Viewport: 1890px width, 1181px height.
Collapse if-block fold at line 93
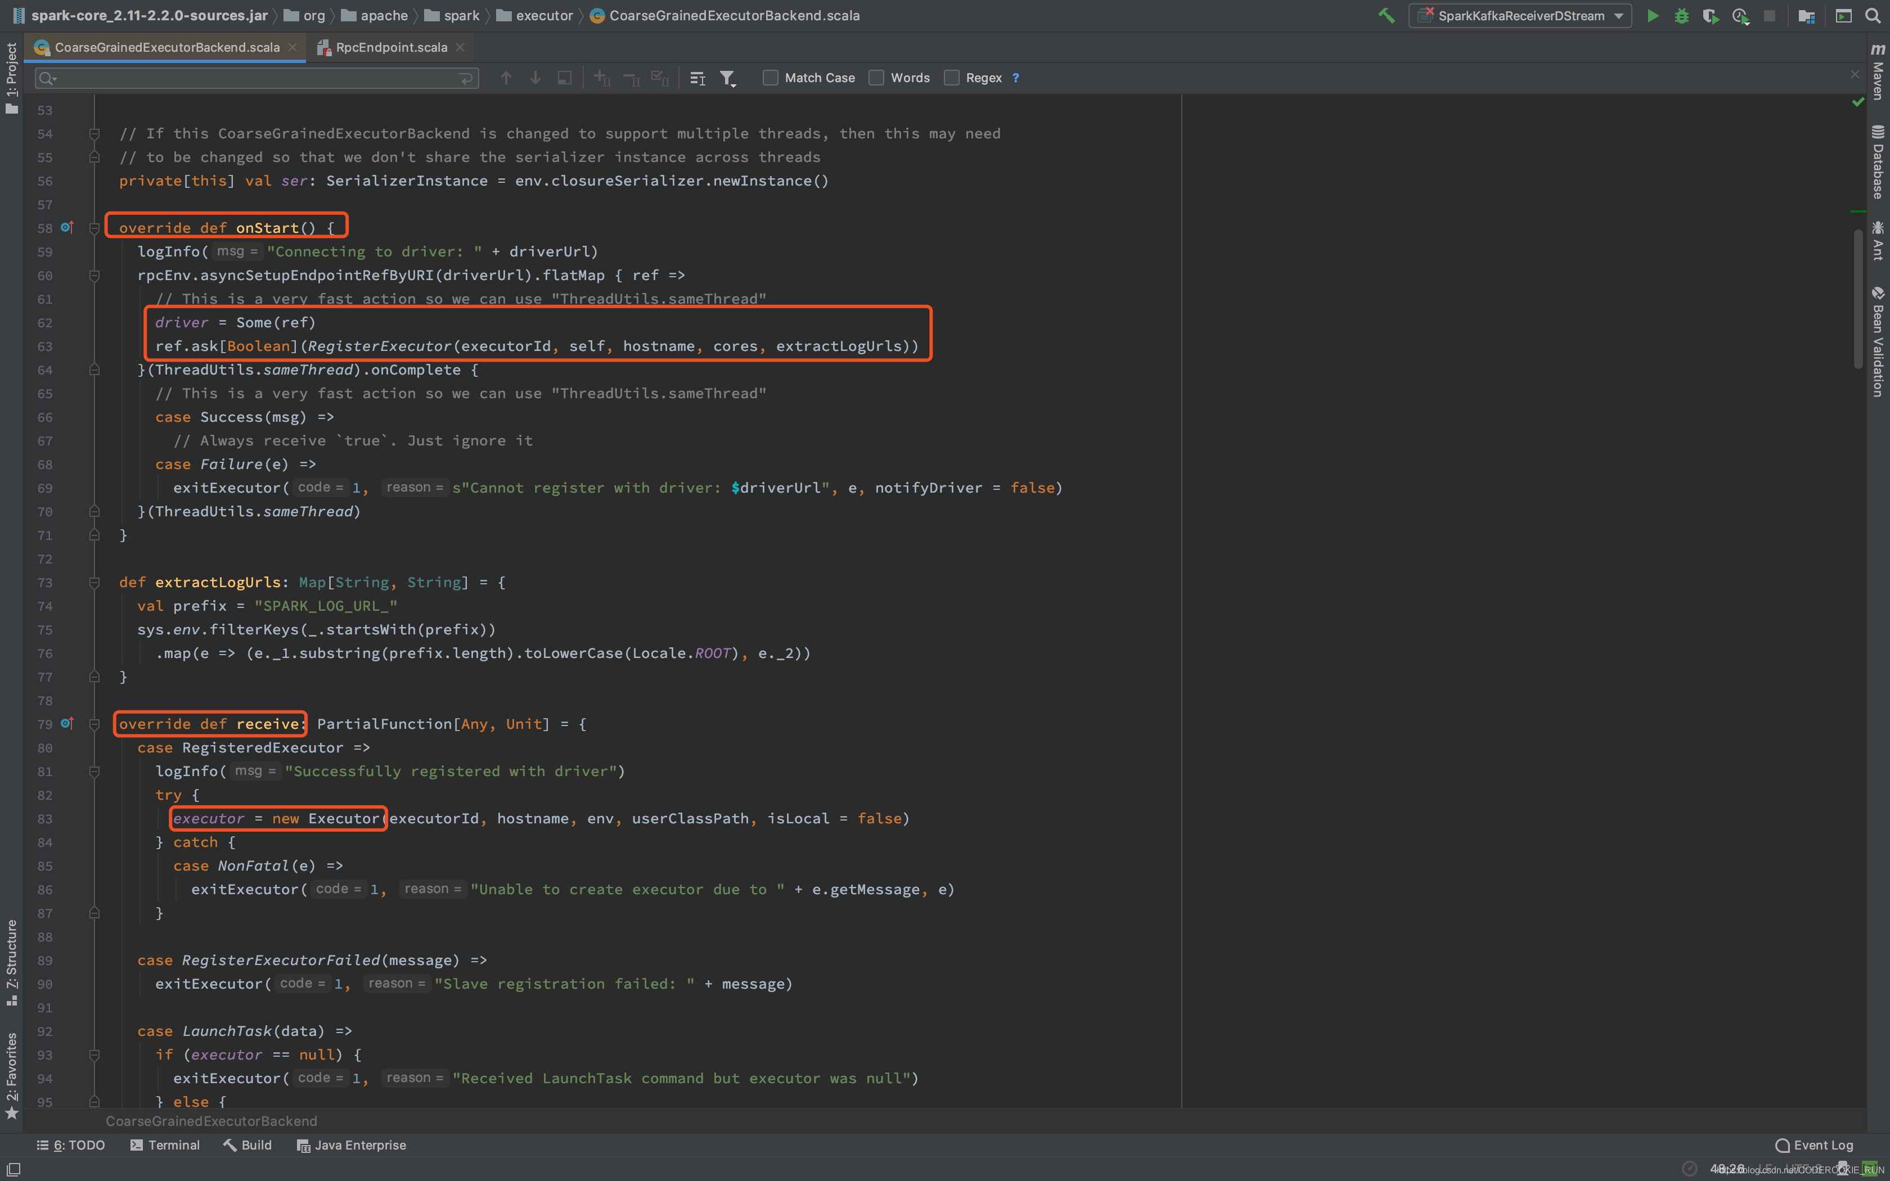pyautogui.click(x=94, y=1054)
